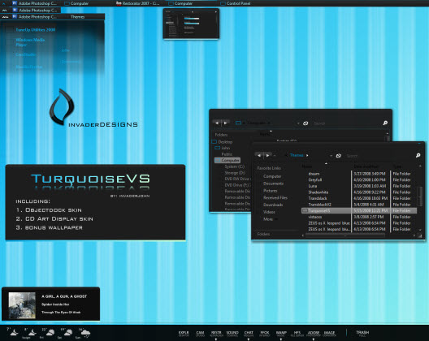
Task: Open Received Files in Favorite Links
Action: 275,198
